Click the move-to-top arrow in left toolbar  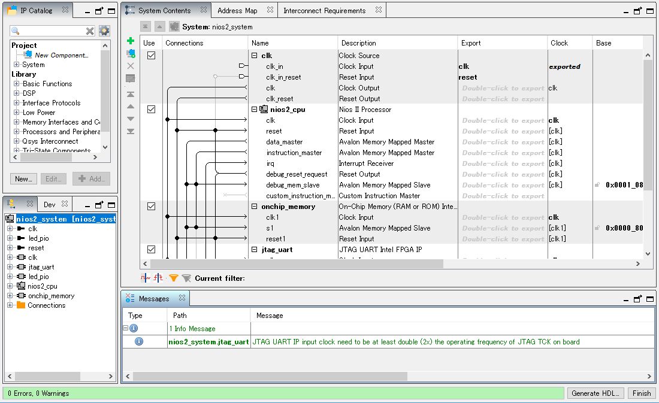(x=131, y=94)
